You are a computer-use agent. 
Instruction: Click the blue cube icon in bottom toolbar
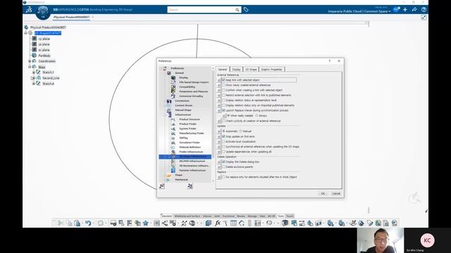(209, 223)
